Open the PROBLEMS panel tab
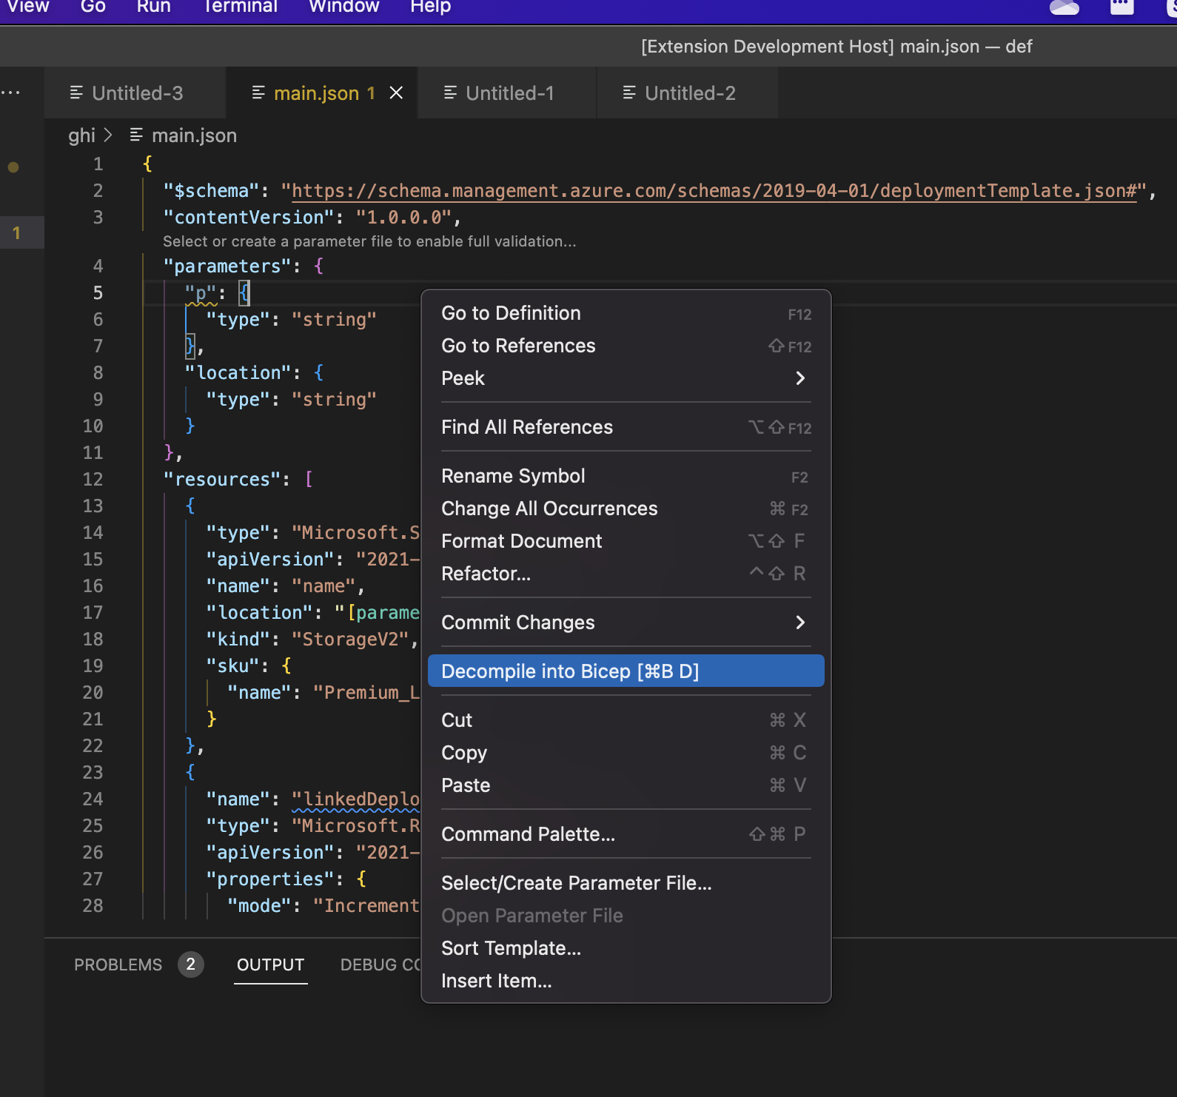 118,965
